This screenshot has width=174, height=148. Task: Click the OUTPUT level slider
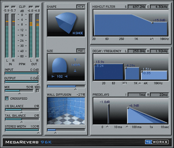pos(22,82)
